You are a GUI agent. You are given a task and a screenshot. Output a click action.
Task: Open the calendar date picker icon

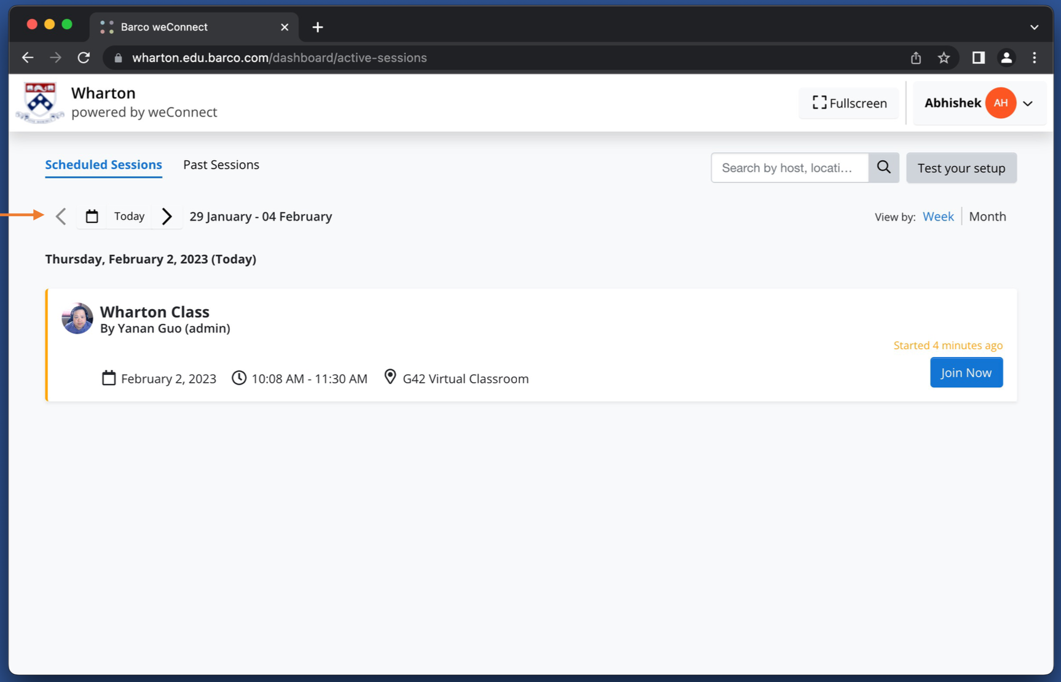coord(92,216)
